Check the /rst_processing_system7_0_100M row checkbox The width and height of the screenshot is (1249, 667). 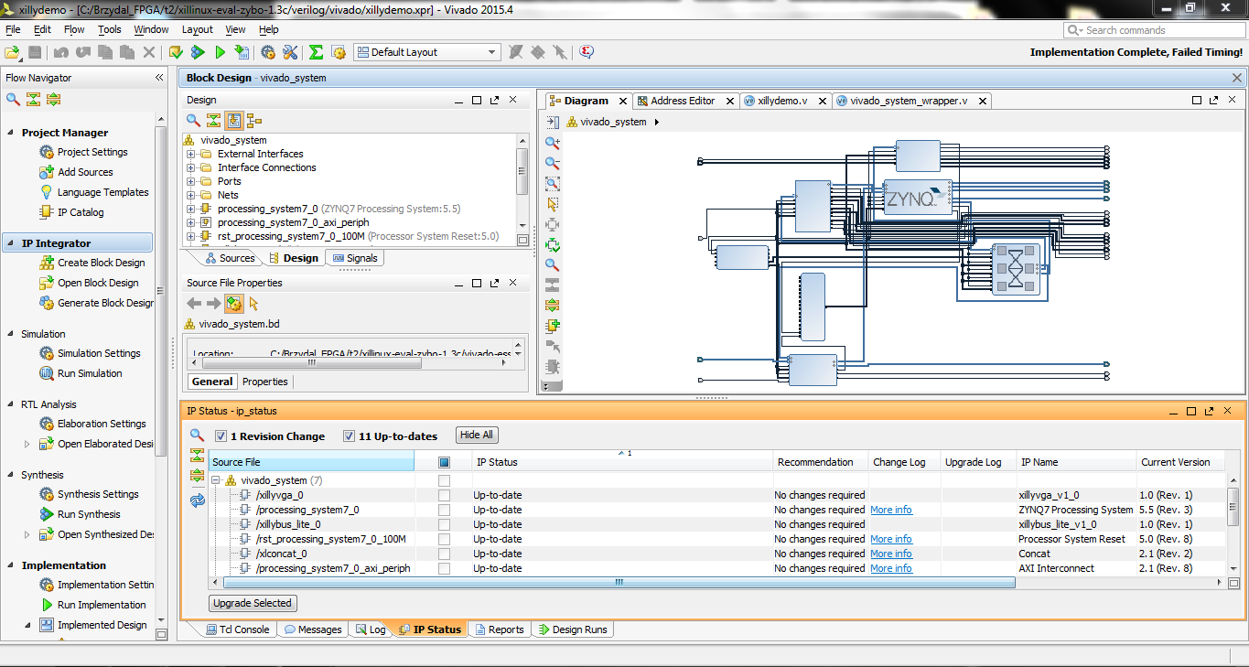(444, 539)
